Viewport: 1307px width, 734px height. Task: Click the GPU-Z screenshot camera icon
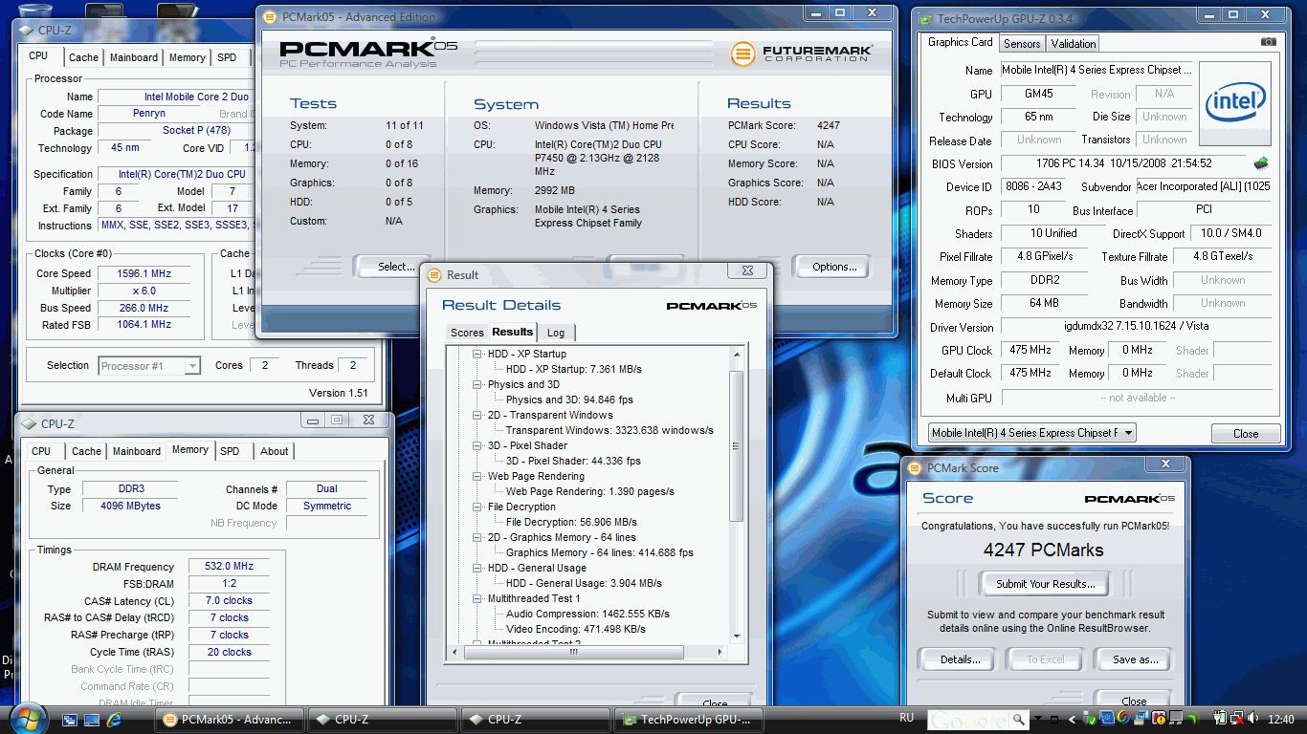click(1268, 42)
